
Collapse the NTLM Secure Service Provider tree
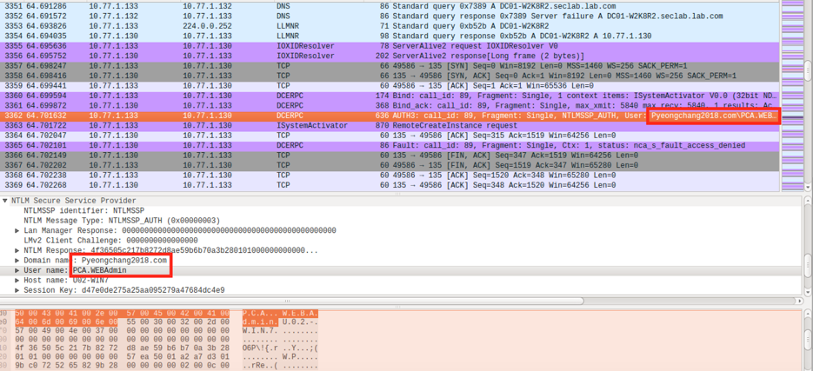(x=6, y=201)
